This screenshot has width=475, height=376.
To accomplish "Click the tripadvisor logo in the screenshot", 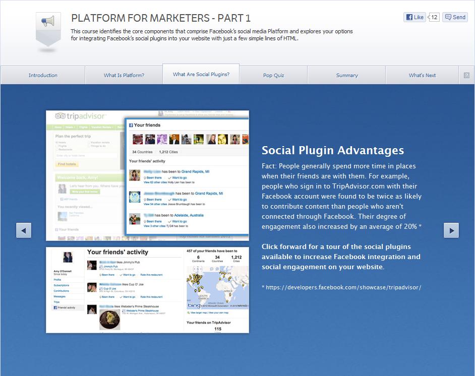I will click(81, 116).
